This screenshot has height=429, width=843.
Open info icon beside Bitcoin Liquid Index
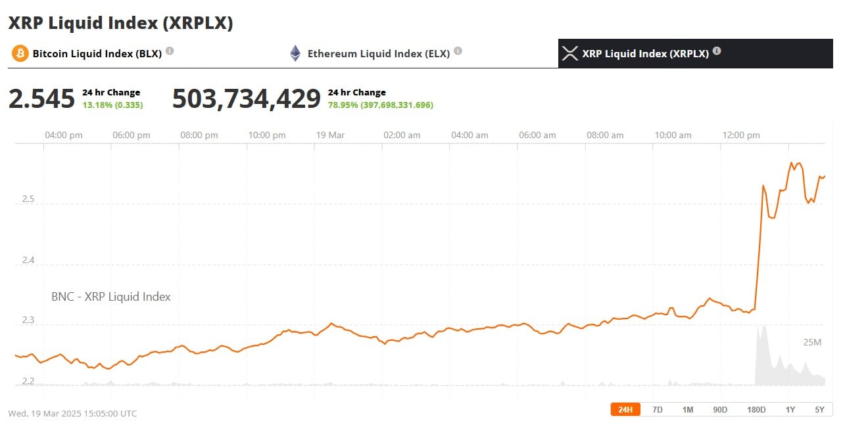point(170,51)
